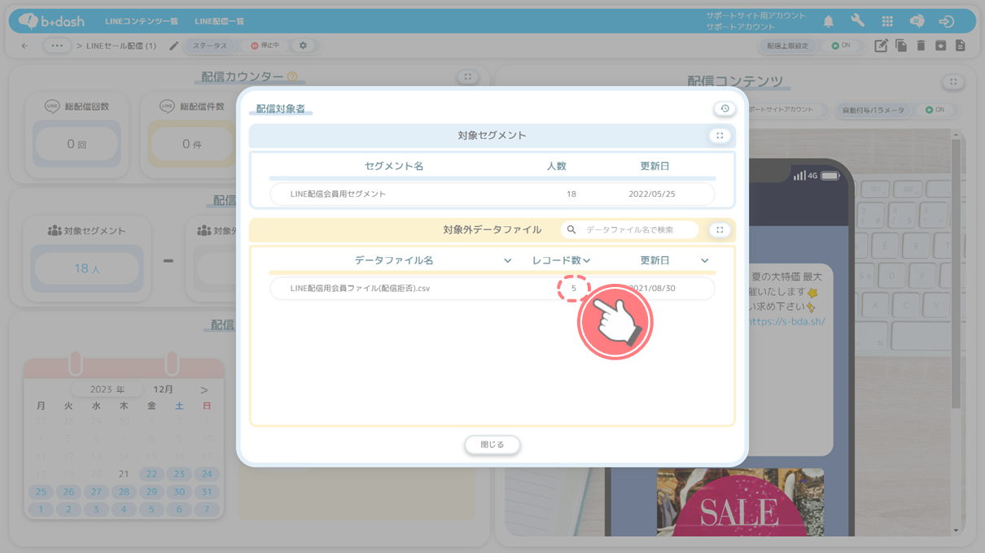Select the LINE配信会員用セグメント row name
This screenshot has height=553, width=985.
[338, 194]
